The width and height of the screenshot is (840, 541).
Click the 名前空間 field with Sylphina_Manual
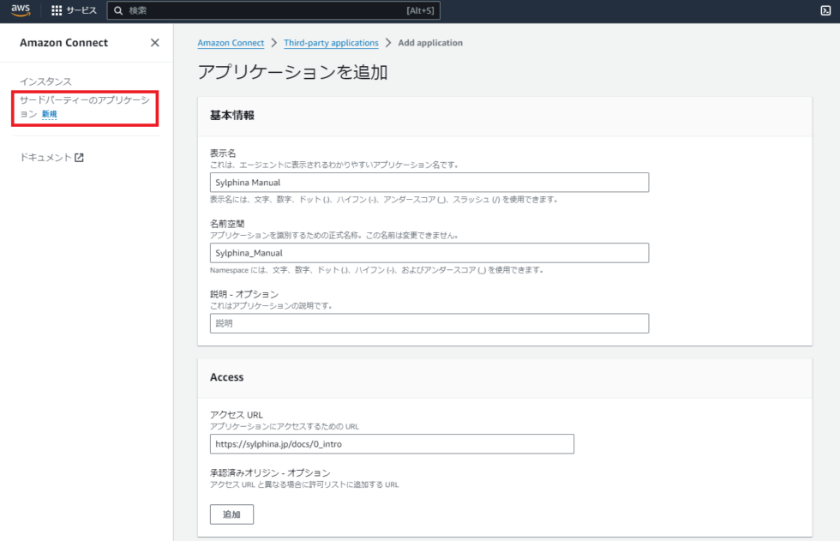pos(429,252)
